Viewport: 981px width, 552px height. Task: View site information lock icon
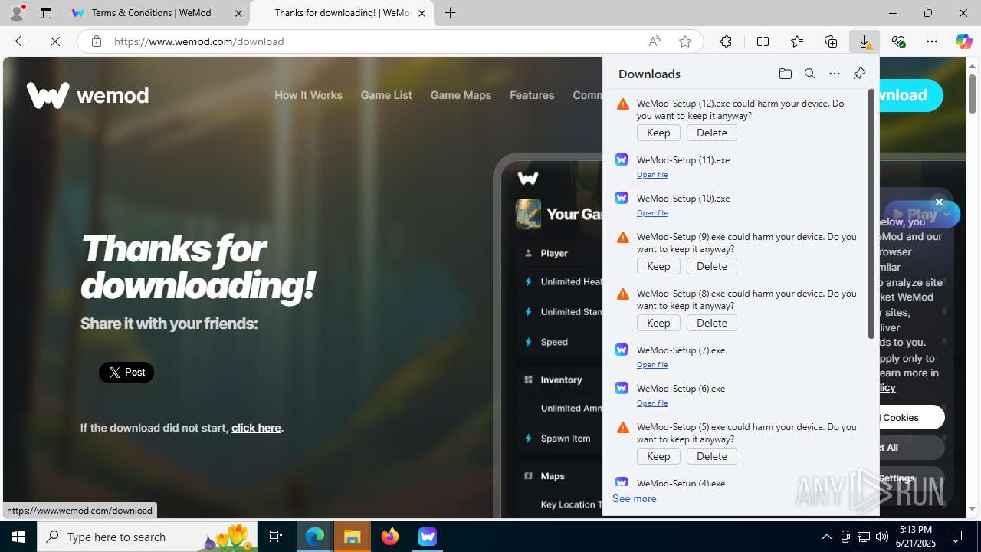[x=96, y=41]
